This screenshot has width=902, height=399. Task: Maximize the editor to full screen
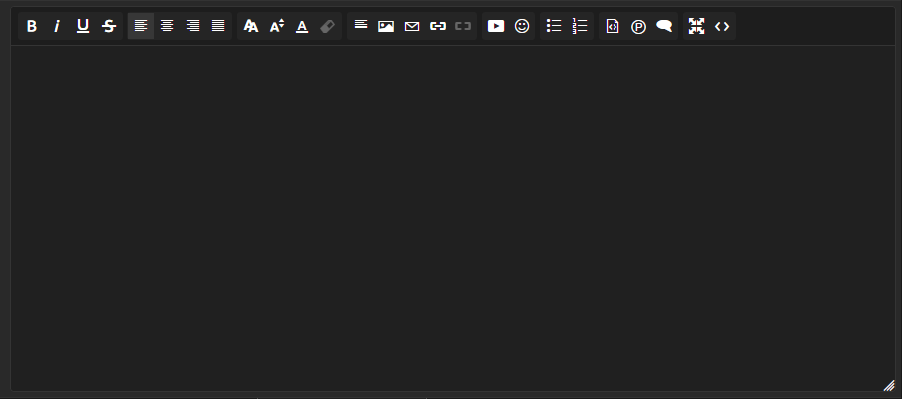click(697, 26)
